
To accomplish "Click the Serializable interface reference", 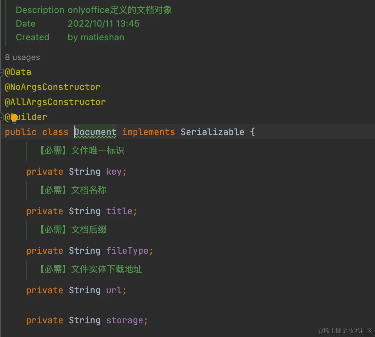I will pyautogui.click(x=212, y=132).
